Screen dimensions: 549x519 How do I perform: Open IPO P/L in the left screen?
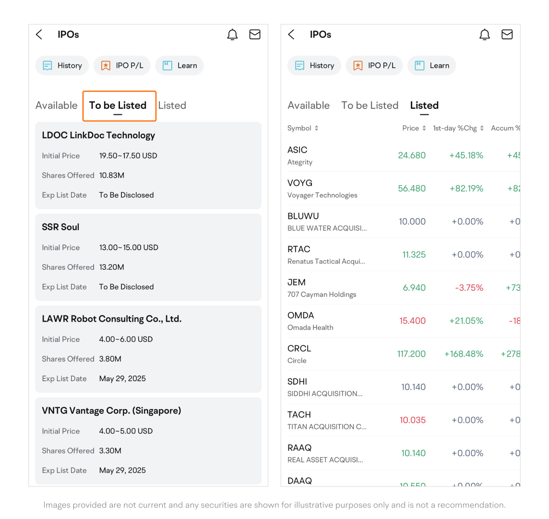[x=122, y=66]
